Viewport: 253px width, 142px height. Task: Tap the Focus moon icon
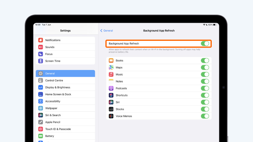coord(41,54)
